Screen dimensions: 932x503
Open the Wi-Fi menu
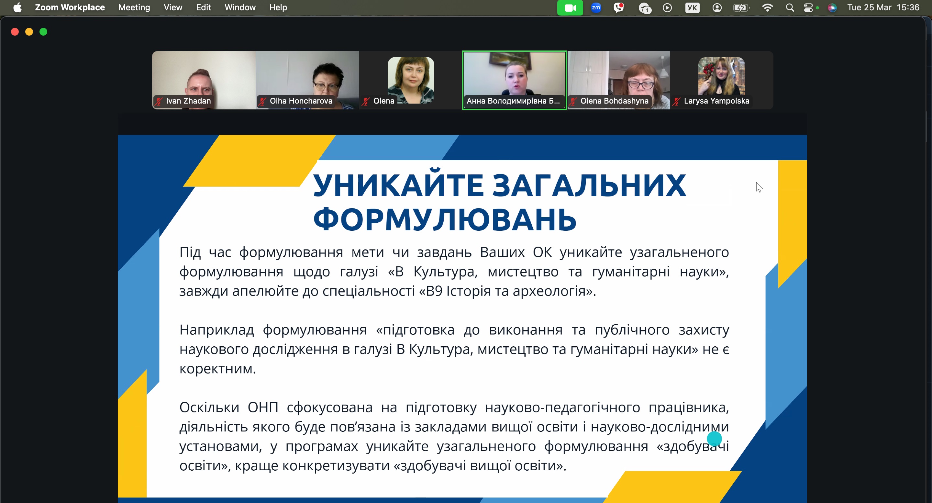(767, 7)
